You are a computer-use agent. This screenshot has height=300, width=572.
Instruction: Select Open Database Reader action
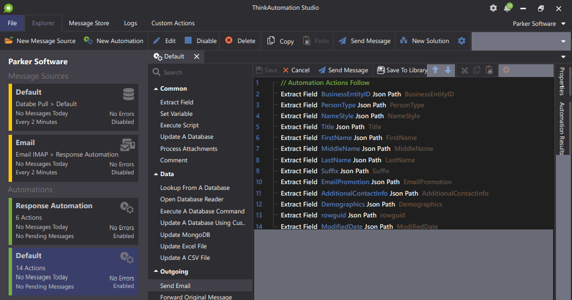pos(192,200)
